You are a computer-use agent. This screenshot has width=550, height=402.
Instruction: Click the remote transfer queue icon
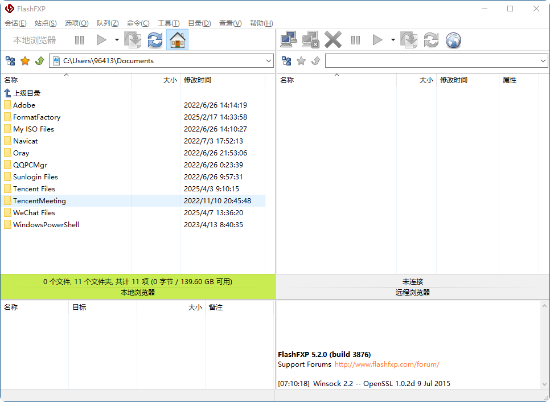pos(409,40)
